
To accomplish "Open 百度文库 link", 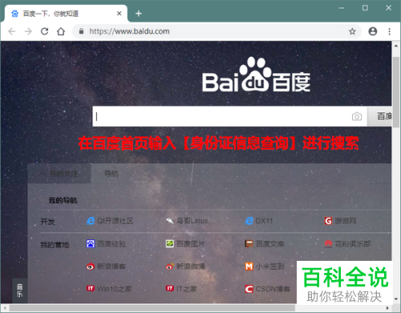I will click(265, 244).
